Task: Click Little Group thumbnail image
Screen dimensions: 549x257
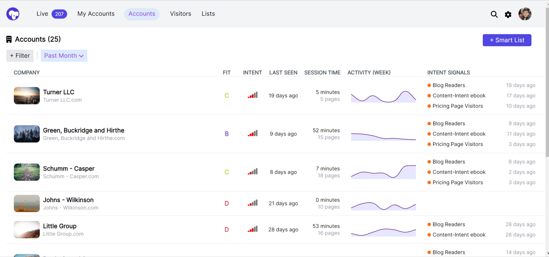Action: click(x=27, y=230)
